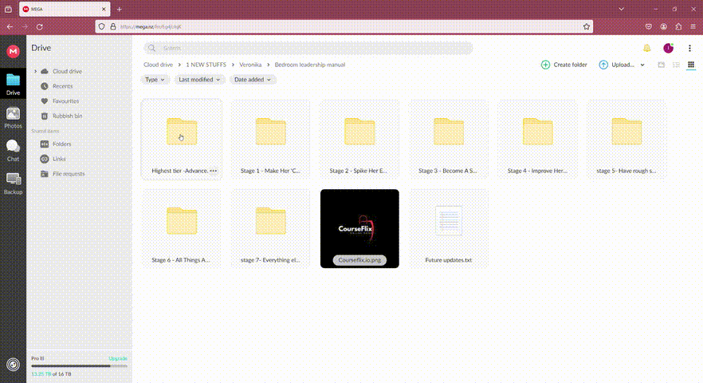
Task: Open the browser hamburger menu
Action: click(x=693, y=27)
